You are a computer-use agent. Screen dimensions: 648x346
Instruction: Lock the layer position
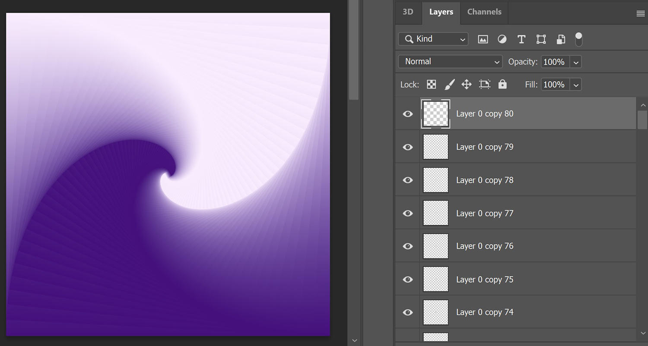[x=467, y=84]
